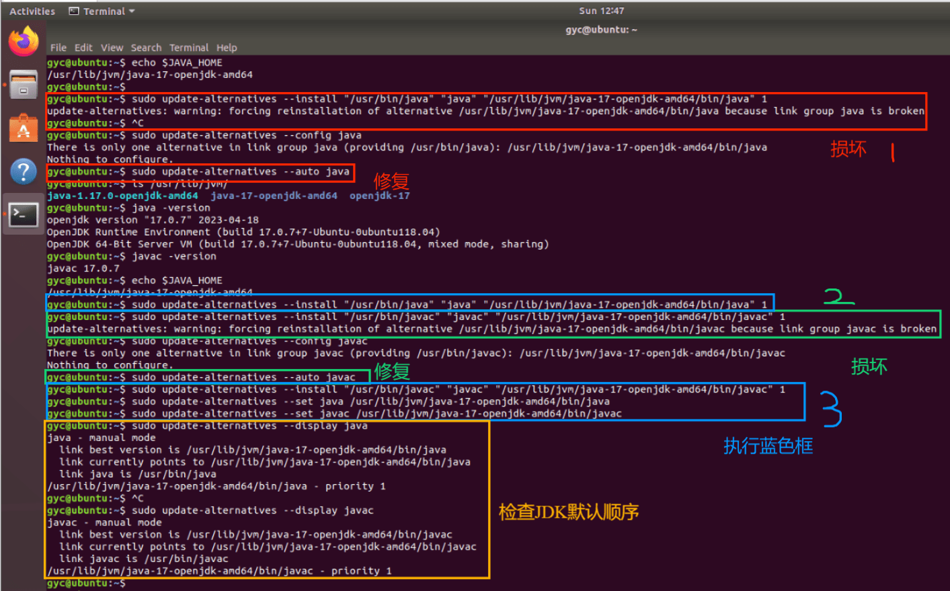Open the View menu

click(112, 47)
